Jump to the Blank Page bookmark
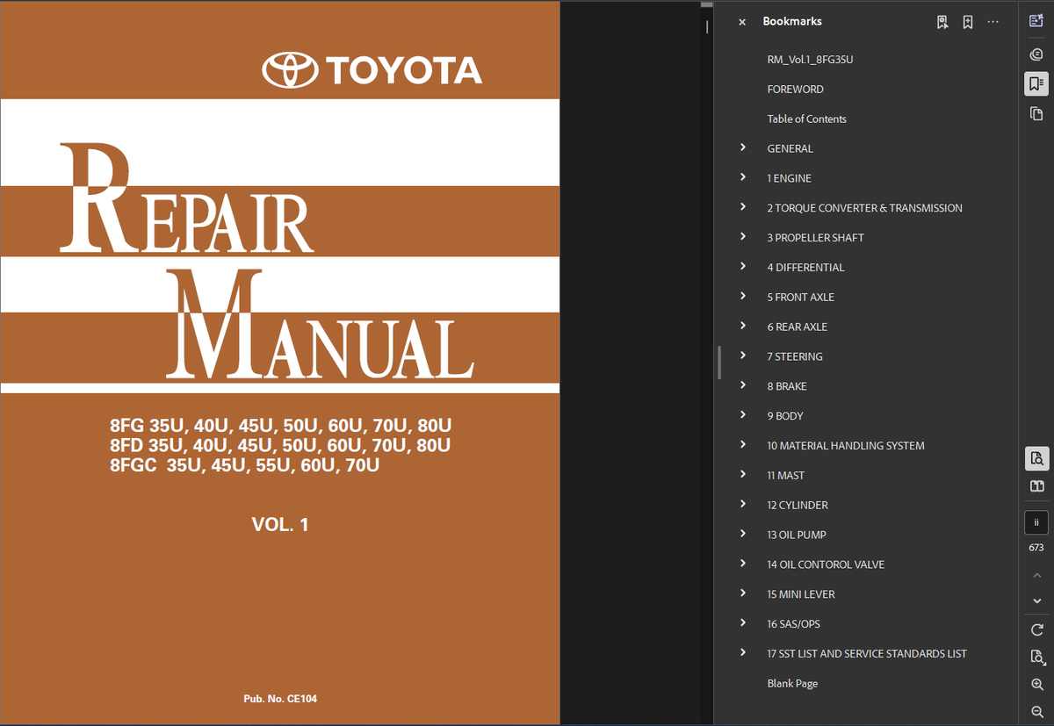 pos(792,683)
